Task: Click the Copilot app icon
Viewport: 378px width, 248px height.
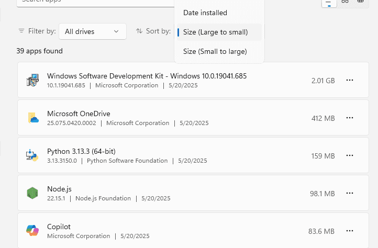Action: click(x=32, y=231)
